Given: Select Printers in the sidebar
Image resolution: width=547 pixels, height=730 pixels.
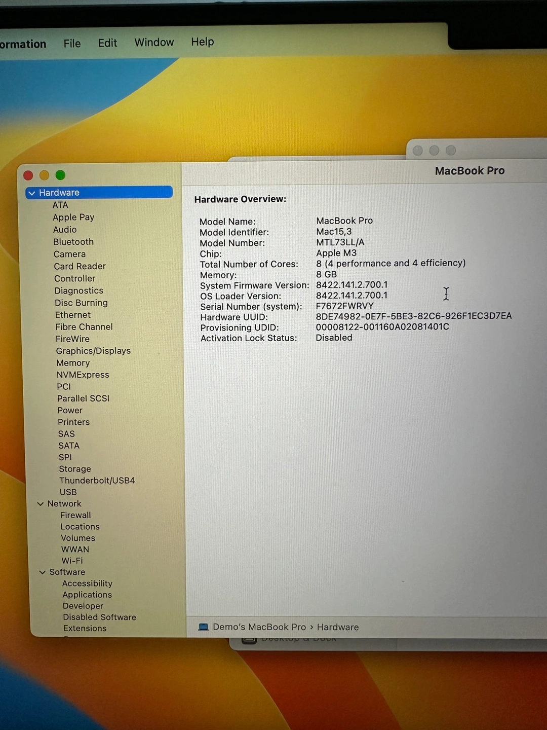Looking at the screenshot, I should pyautogui.click(x=73, y=422).
